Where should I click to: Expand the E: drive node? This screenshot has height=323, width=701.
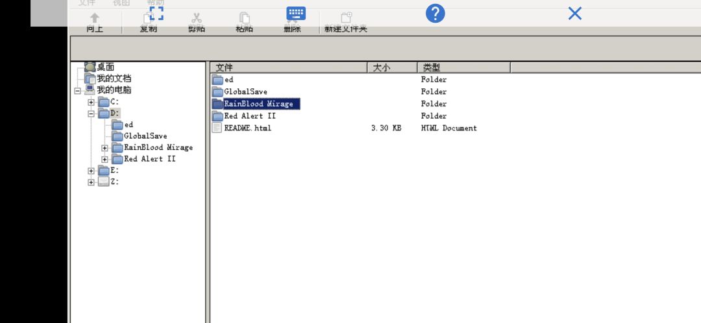pyautogui.click(x=92, y=171)
